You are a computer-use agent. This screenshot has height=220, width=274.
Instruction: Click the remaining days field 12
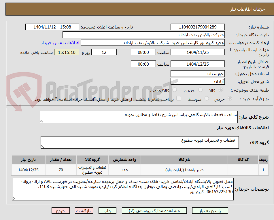pos(104,52)
